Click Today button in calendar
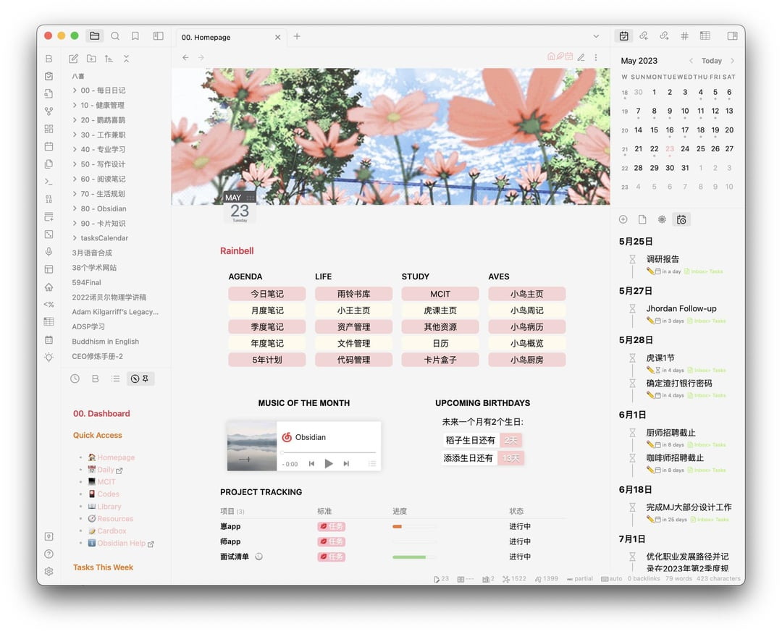 click(x=711, y=61)
